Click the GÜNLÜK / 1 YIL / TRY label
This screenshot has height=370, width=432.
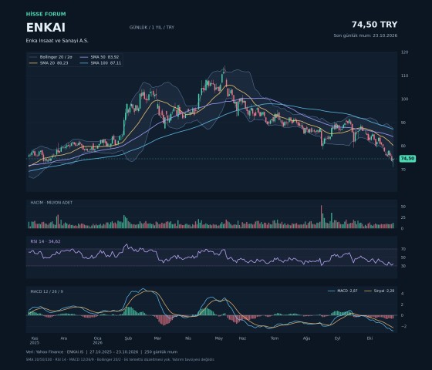click(x=152, y=27)
